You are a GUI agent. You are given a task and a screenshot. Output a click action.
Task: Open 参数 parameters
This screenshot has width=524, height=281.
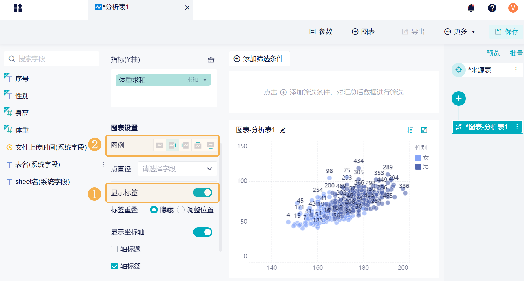pos(321,31)
